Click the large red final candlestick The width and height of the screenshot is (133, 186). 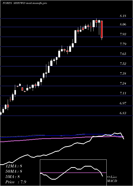coord(102,29)
